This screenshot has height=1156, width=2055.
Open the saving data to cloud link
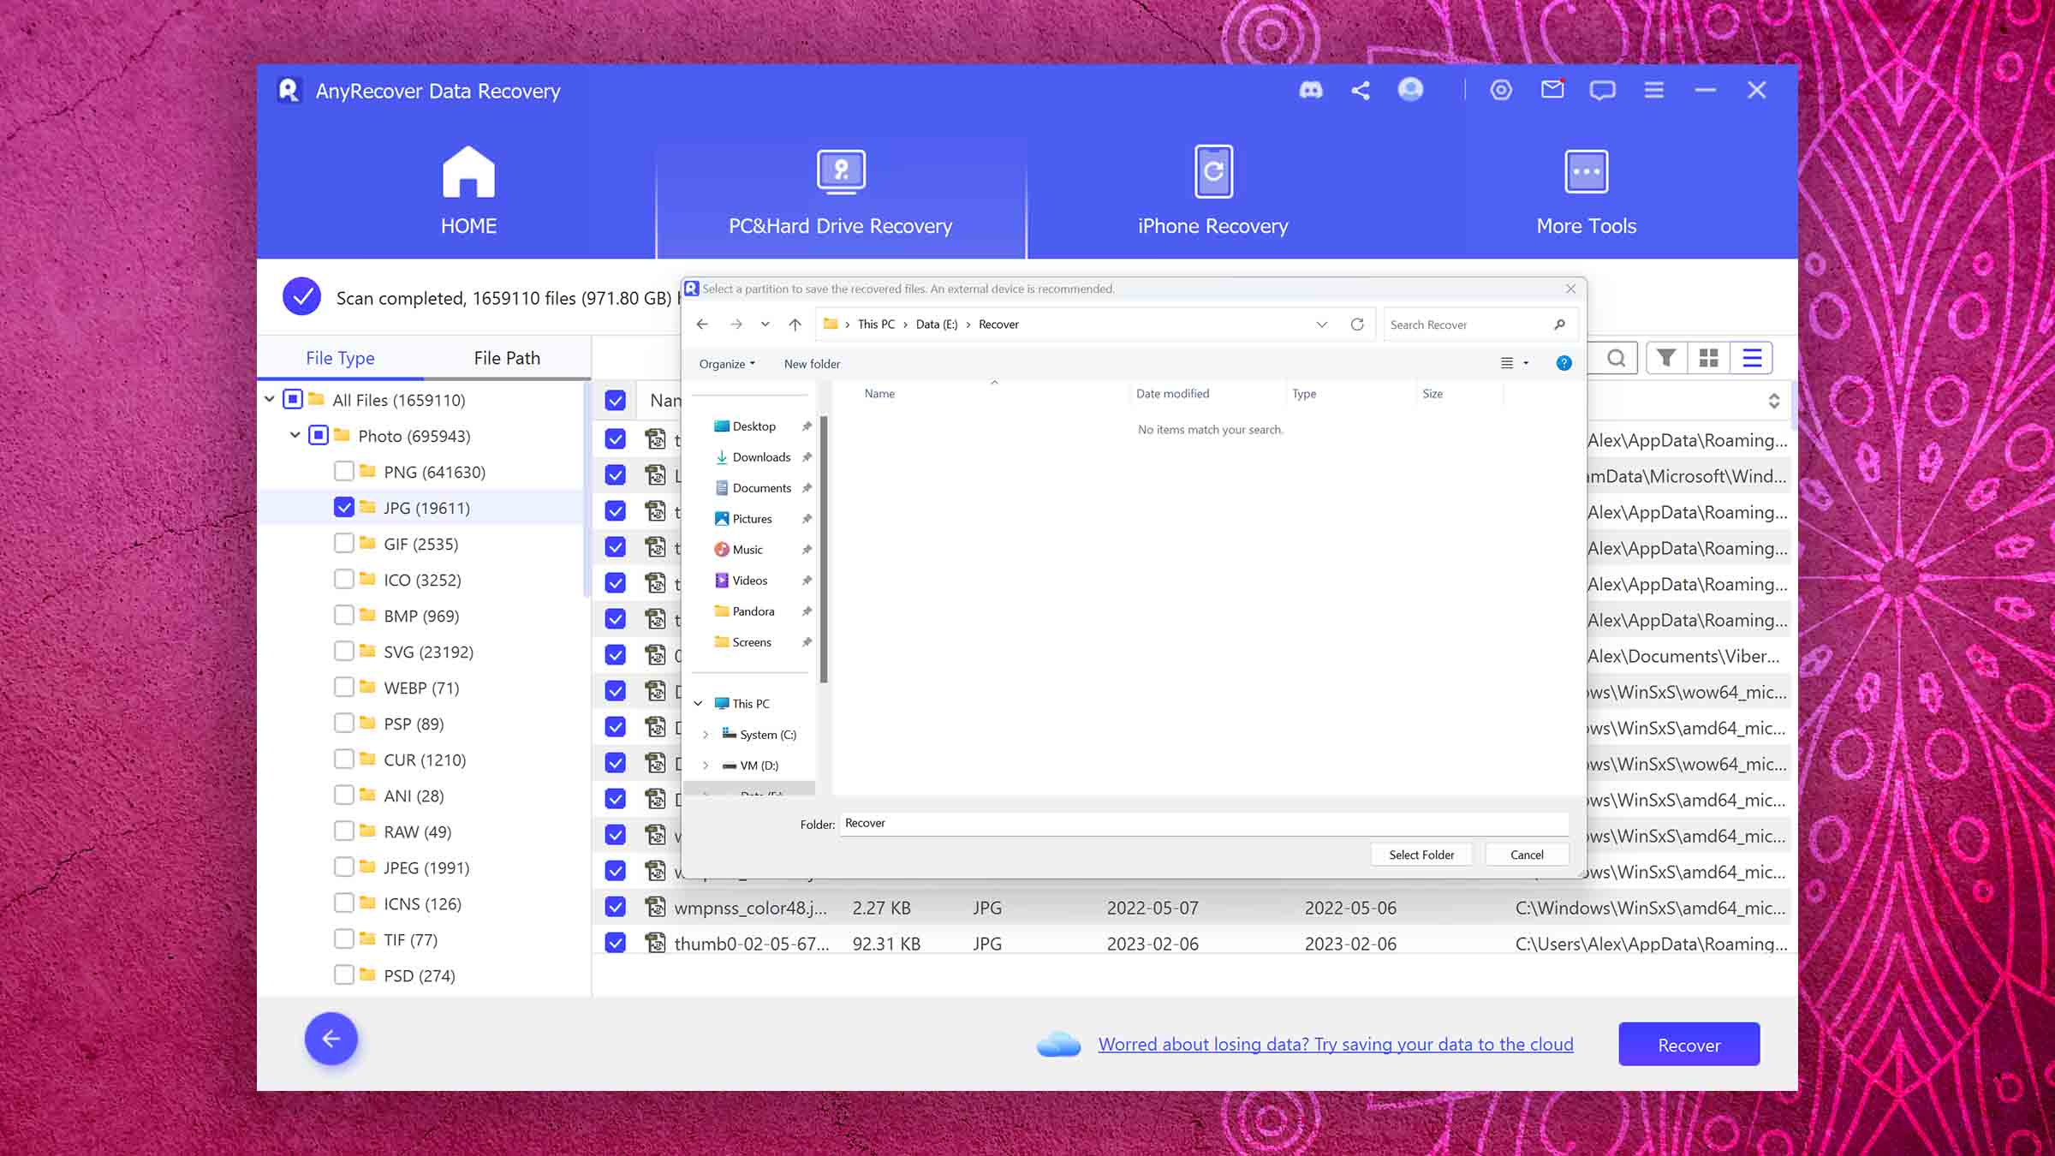click(1336, 1045)
